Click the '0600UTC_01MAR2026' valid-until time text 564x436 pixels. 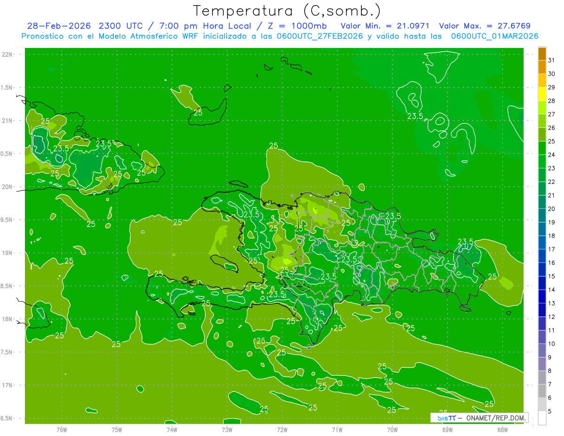pos(494,36)
